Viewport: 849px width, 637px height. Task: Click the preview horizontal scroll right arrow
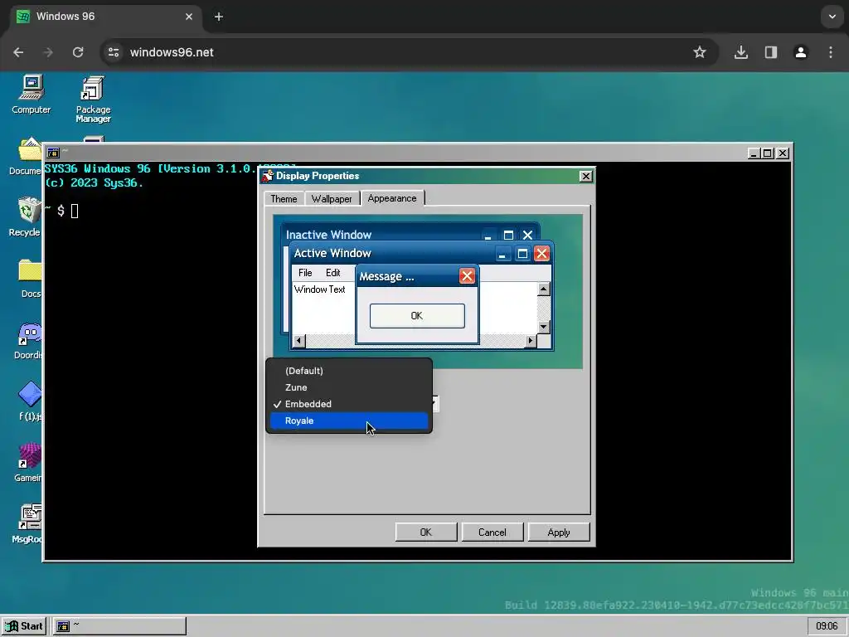coord(531,341)
